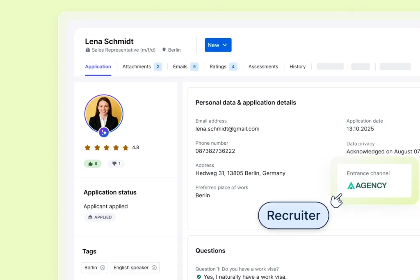Open the New status dropdown
Screen dimensions: 420x280
pyautogui.click(x=218, y=45)
